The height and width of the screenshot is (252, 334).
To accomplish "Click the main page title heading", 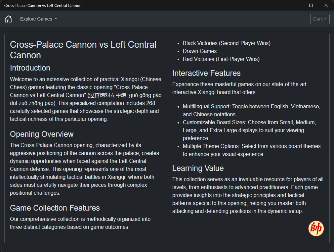I will (x=83, y=50).
